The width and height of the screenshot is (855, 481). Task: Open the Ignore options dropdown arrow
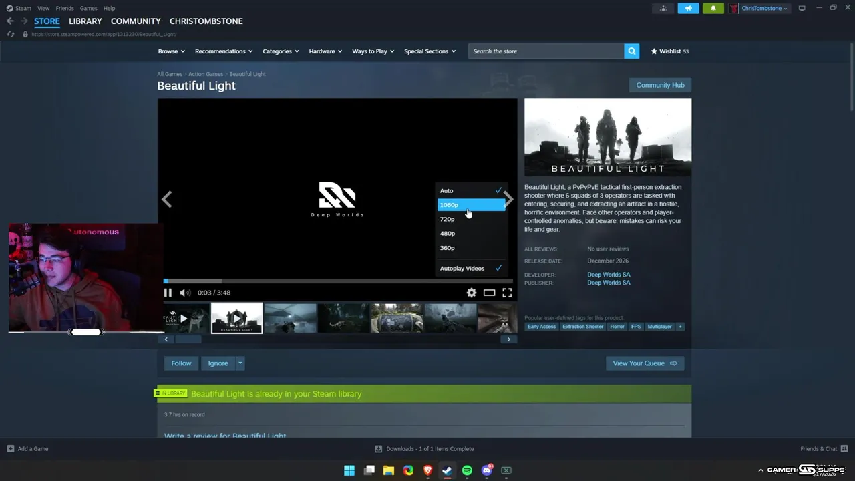240,363
